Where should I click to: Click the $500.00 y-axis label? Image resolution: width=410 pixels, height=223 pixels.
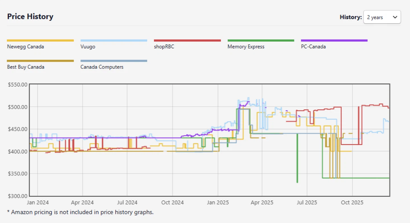coord(18,107)
